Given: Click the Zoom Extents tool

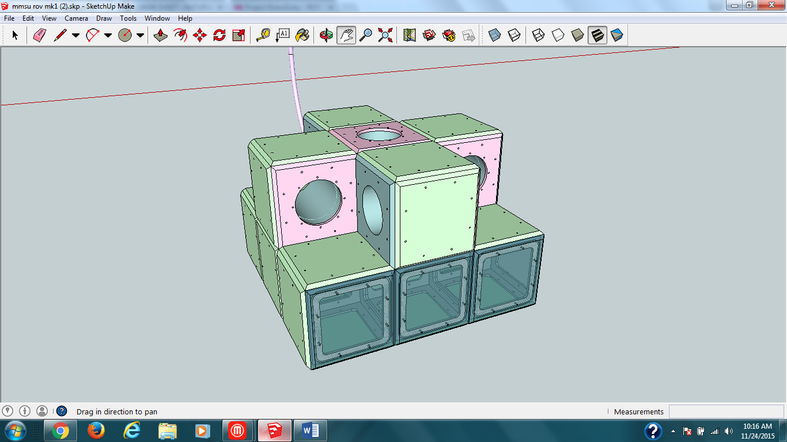Looking at the screenshot, I should (385, 36).
